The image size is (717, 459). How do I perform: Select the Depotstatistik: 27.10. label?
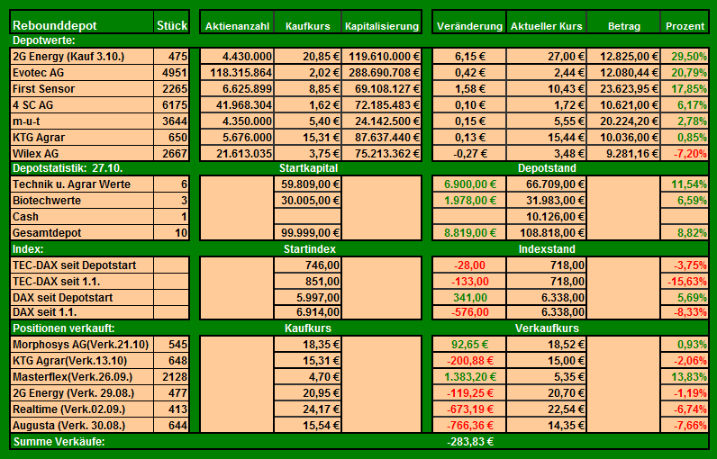pos(68,168)
